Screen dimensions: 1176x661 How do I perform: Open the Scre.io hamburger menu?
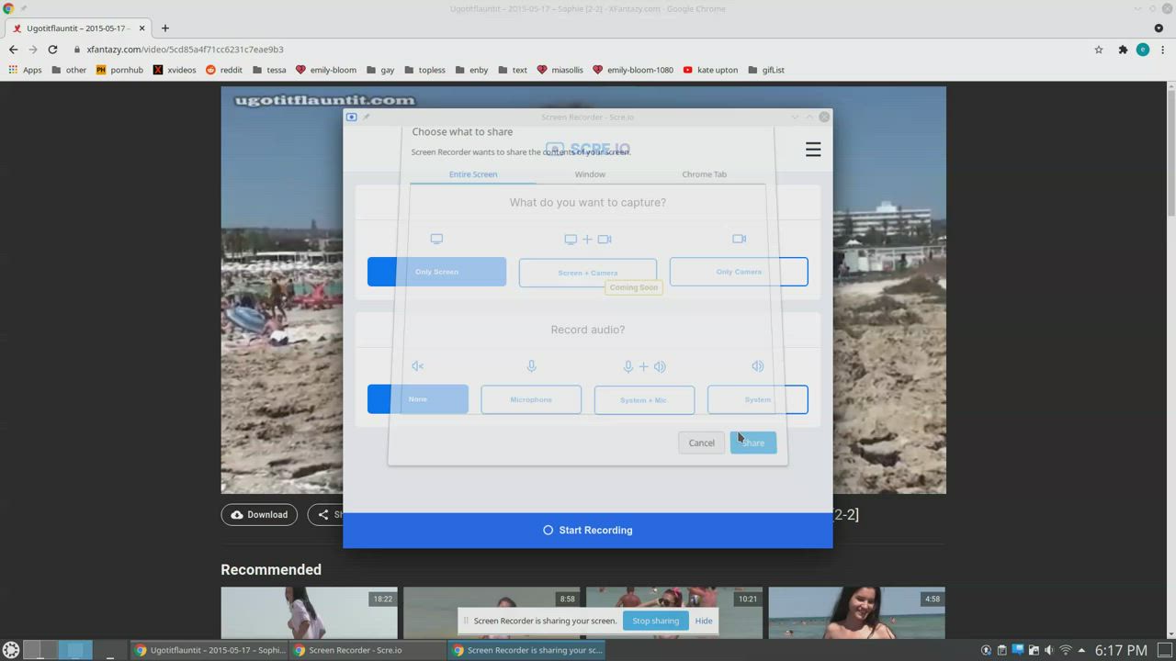[x=813, y=150]
